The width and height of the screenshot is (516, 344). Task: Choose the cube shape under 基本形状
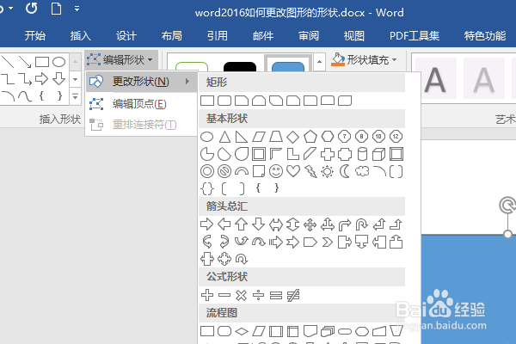click(x=378, y=154)
